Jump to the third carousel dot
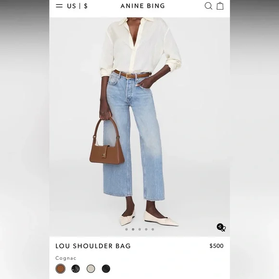279x279 pixels. tap(139, 229)
